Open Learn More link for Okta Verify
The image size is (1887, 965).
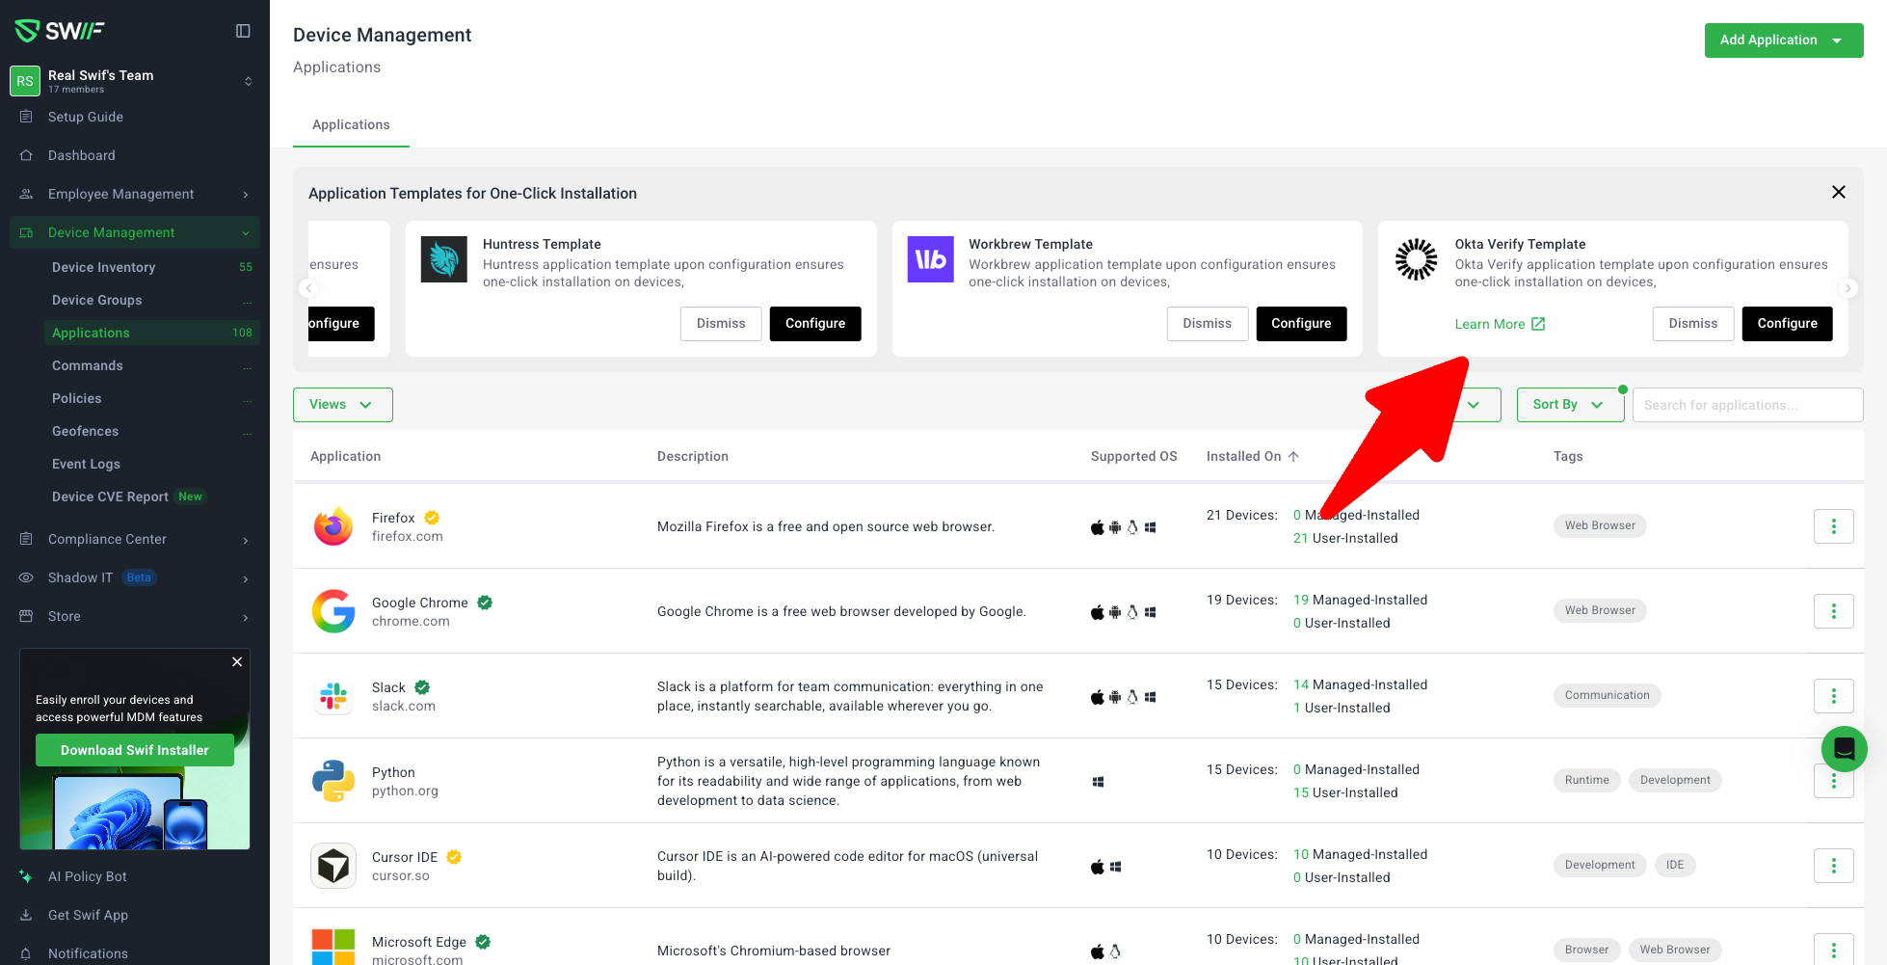point(1499,324)
